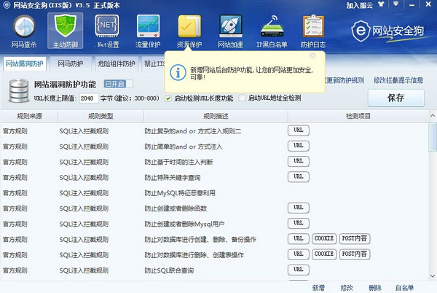Image resolution: width=437 pixels, height=293 pixels.
Task: Toggle COOKIE for 防止对数据库进行创建、删除、备份操作
Action: (x=324, y=238)
